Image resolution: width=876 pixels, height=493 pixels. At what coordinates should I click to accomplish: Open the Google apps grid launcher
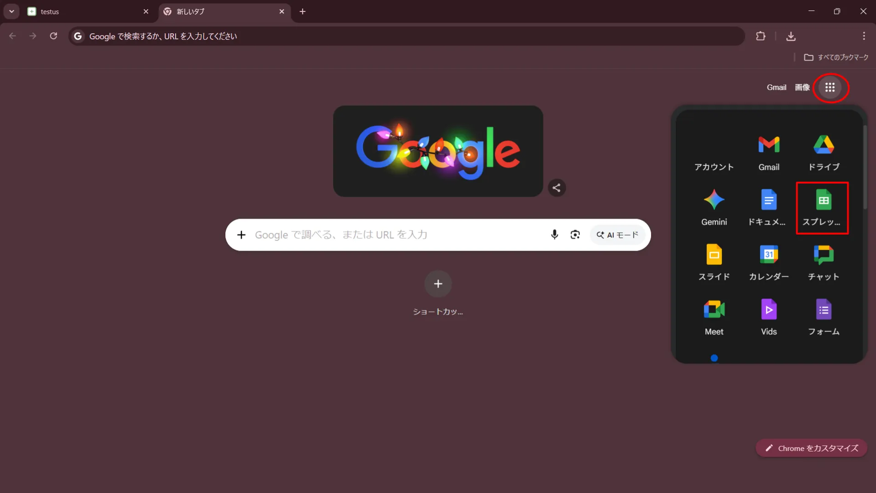[830, 87]
